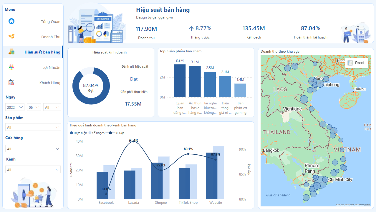This screenshot has height=212, width=376.
Task: Click the Lazada Thực hiện bar
Action: coord(130,185)
